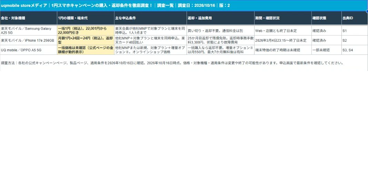Image resolution: width=368 pixels, height=175 pixels.
Task: Click the highlighted cell 一括1円（税込）
Action: (x=86, y=30)
